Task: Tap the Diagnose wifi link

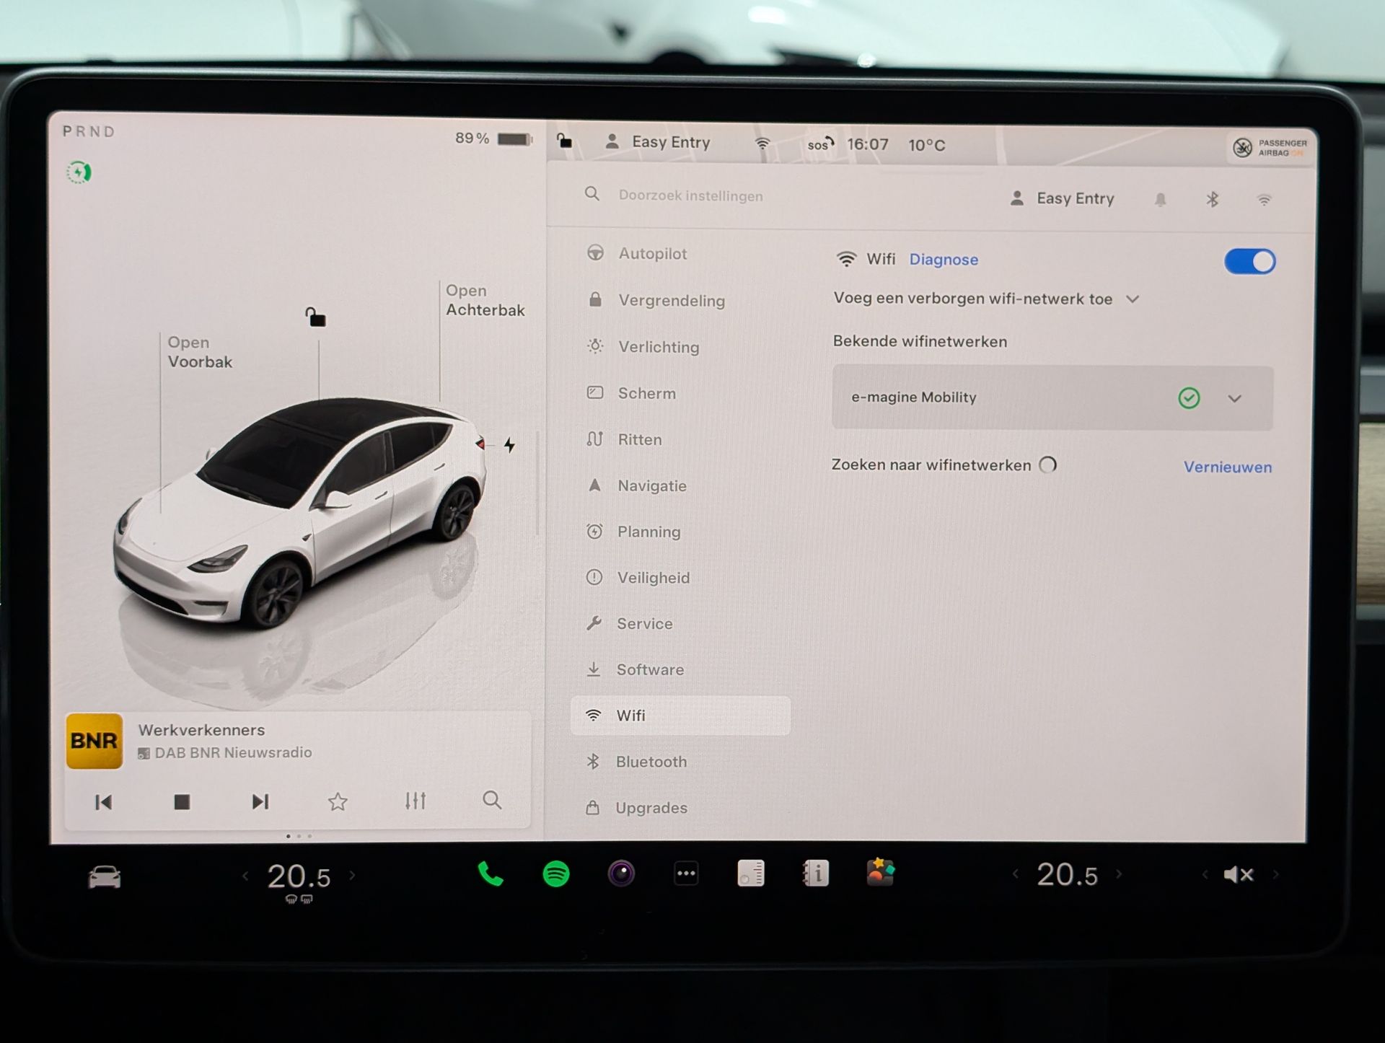Action: [944, 260]
